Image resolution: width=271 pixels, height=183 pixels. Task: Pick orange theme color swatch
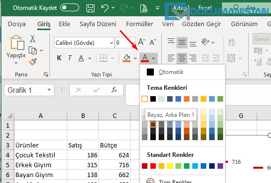coord(186,99)
